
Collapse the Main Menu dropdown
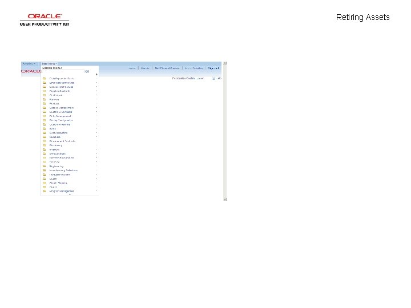[49, 64]
